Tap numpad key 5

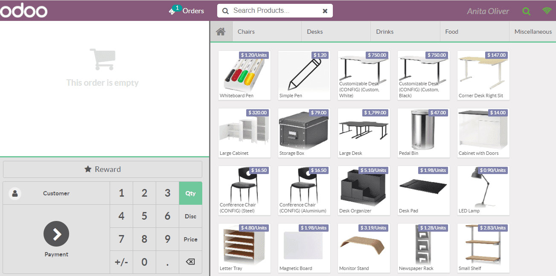click(x=145, y=216)
